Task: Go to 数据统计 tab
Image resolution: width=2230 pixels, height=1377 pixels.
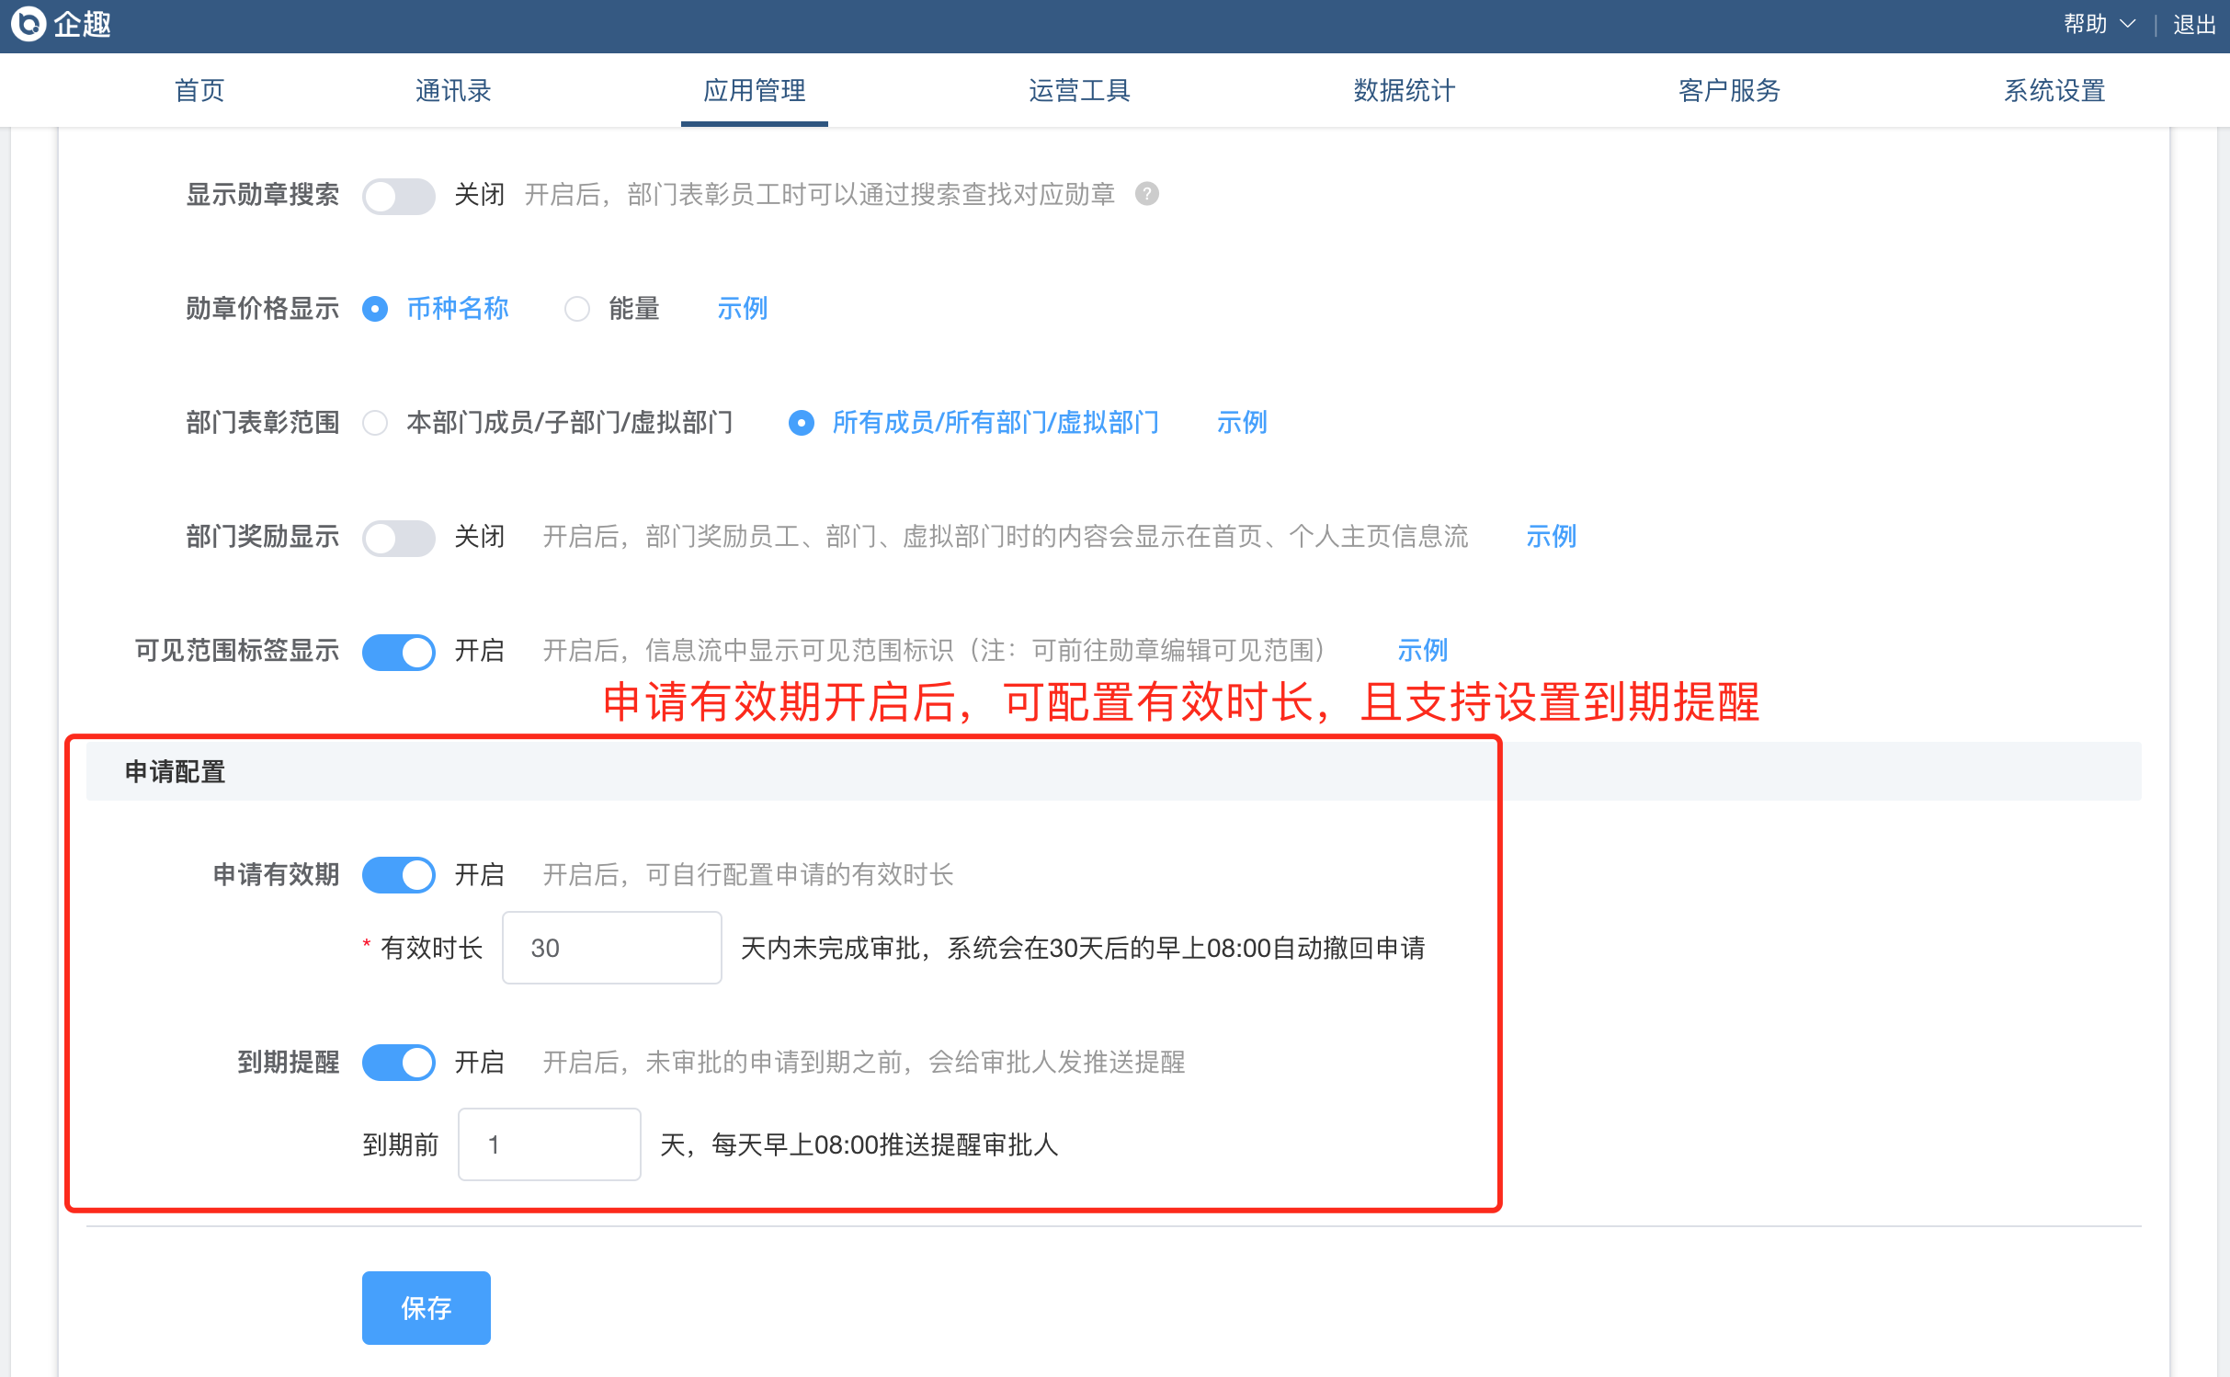Action: point(1404,90)
